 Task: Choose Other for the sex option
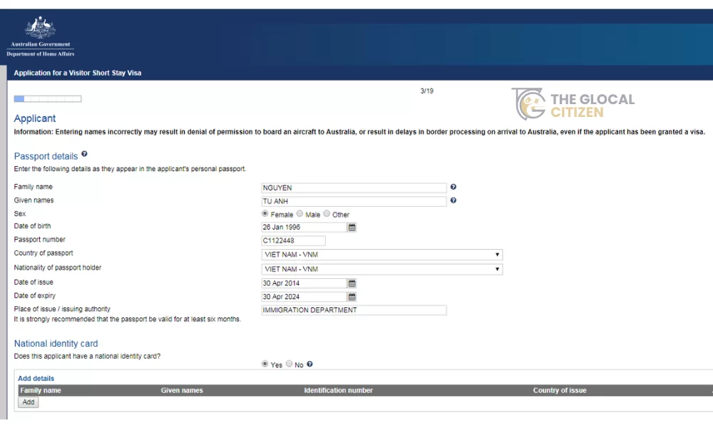327,214
